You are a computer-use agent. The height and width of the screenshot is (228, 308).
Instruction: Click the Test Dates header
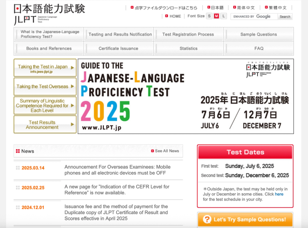click(x=245, y=152)
